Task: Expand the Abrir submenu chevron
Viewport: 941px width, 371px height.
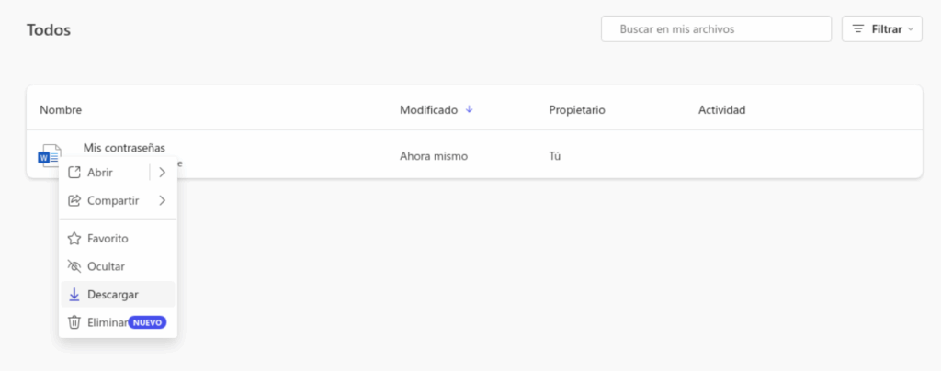Action: (x=162, y=172)
